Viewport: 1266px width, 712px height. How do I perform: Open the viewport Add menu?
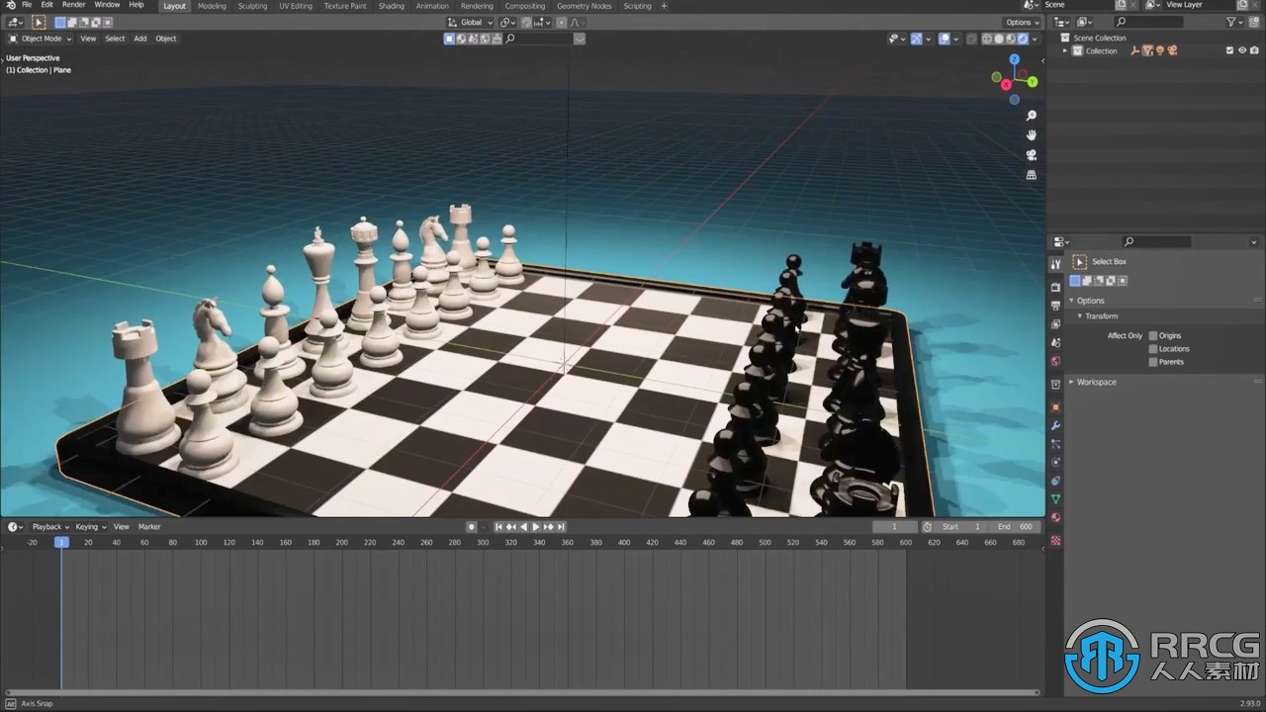[140, 39]
